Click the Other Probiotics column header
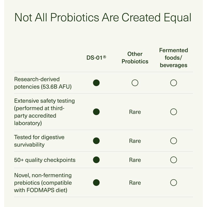207x207 pixels. [x=135, y=58]
